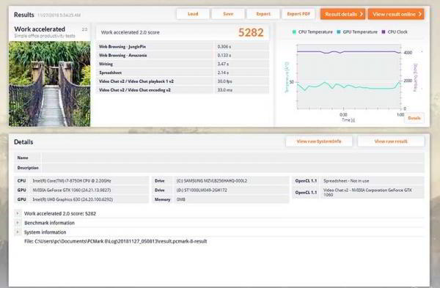Expand Benchmark information section
Image resolution: width=440 pixels, height=288 pixels.
tap(18, 223)
